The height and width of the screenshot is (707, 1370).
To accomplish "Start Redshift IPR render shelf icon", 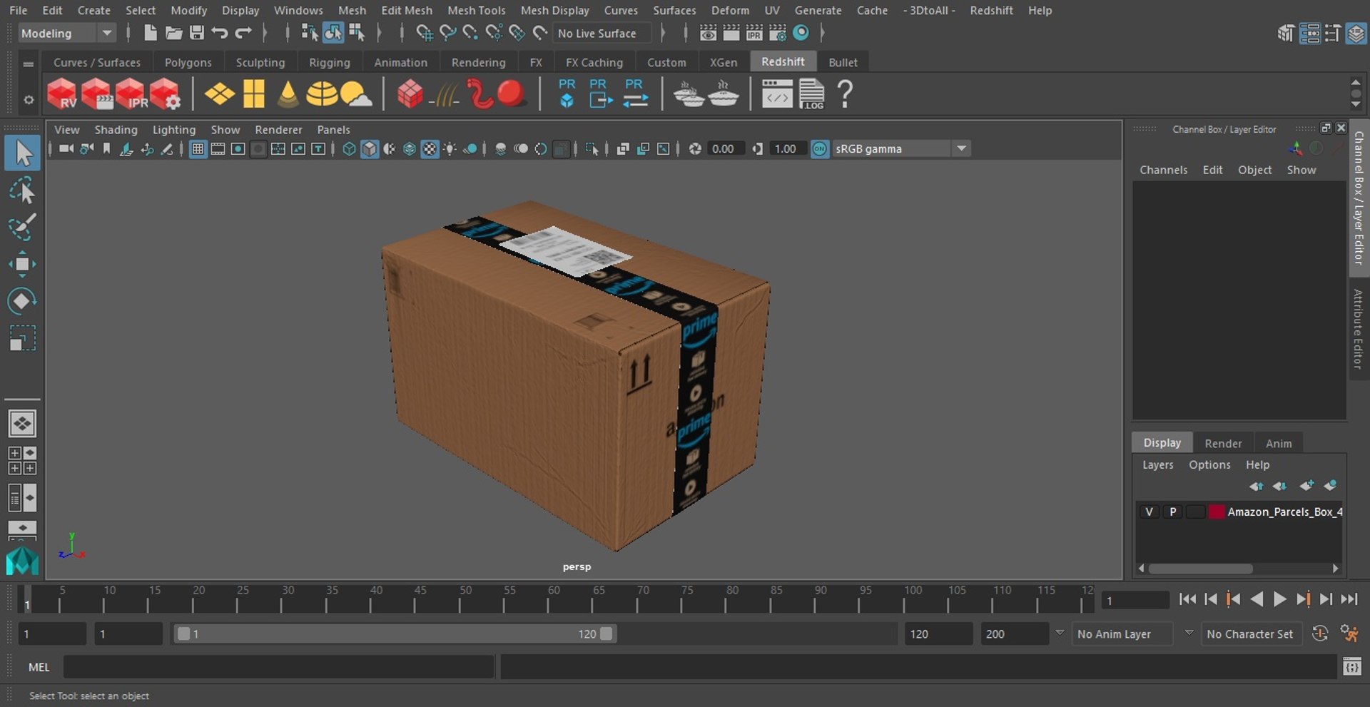I will tap(131, 94).
